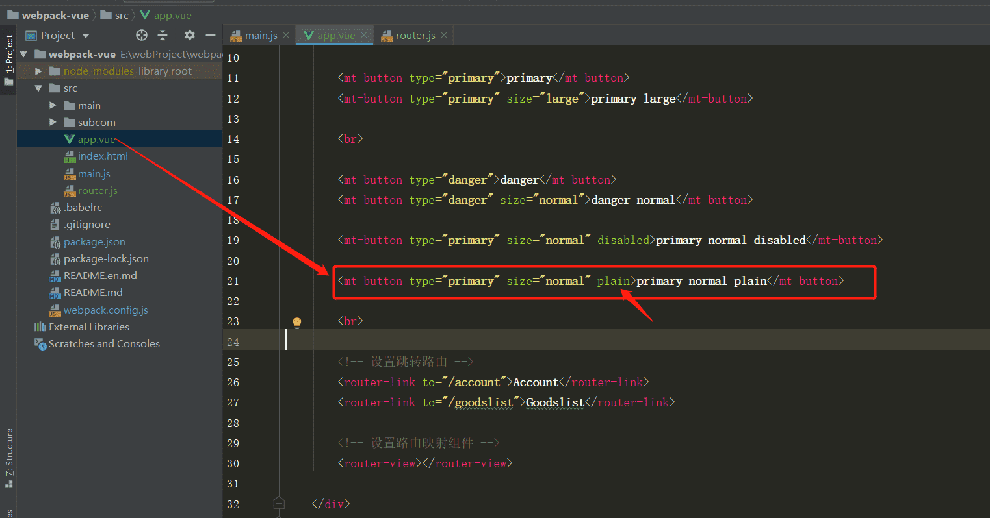Image resolution: width=990 pixels, height=518 pixels.
Task: Click the Markdown icon for README.md
Action: [55, 293]
